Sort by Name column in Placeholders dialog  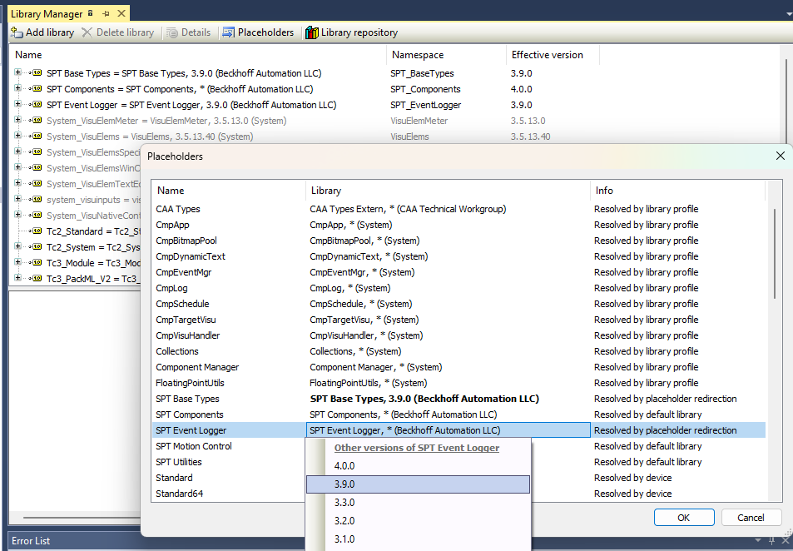tap(229, 191)
